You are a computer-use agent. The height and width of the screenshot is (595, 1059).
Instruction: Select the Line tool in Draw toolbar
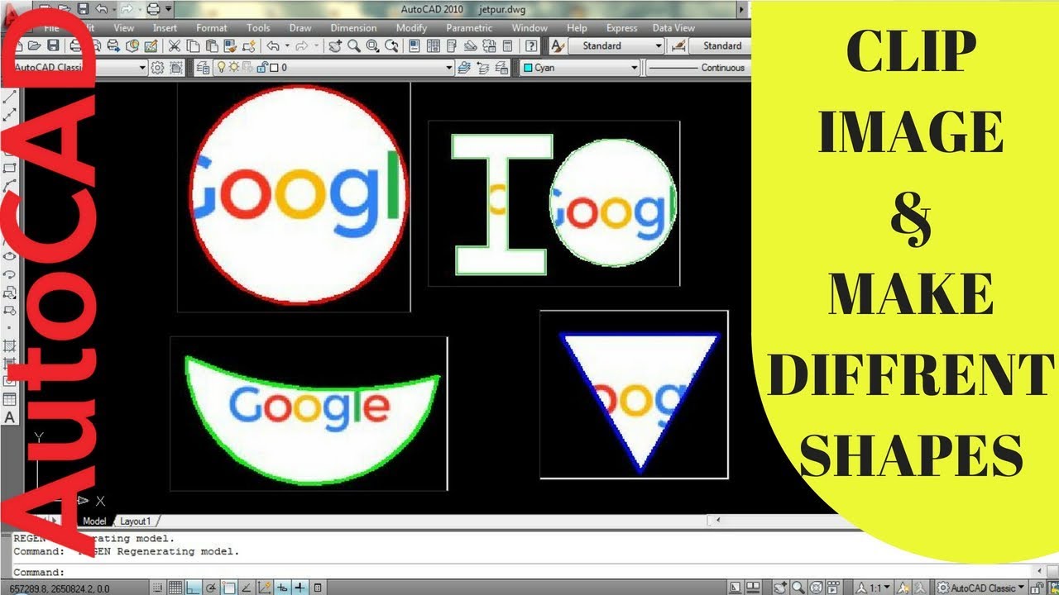(10, 97)
